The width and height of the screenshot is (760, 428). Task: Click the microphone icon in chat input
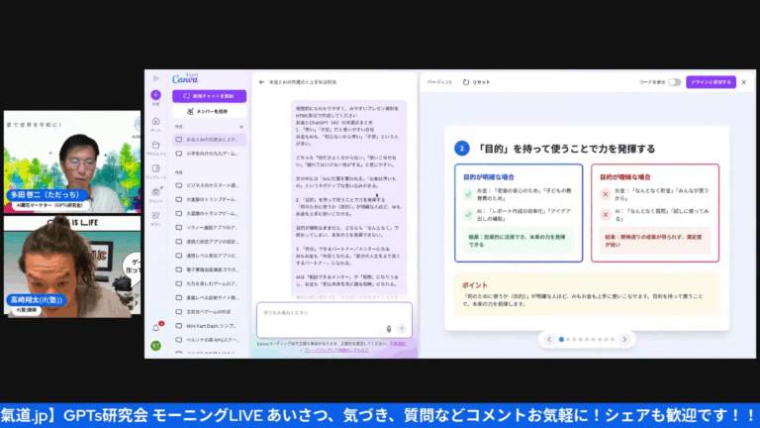pos(389,329)
